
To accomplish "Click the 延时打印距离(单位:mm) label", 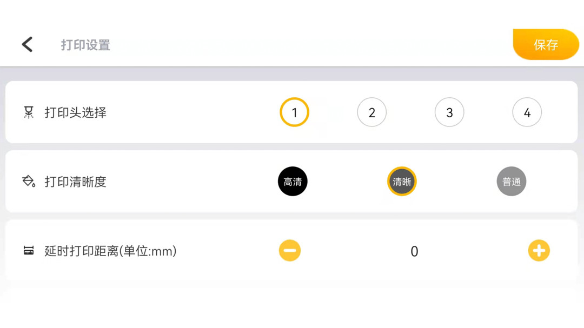I will coord(111,251).
